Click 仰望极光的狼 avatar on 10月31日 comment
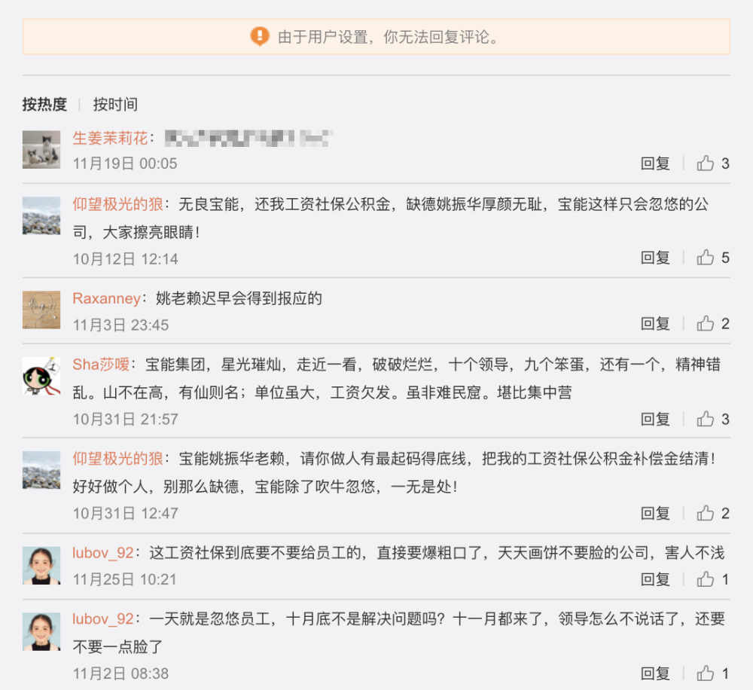Image resolution: width=753 pixels, height=690 pixels. 41,469
